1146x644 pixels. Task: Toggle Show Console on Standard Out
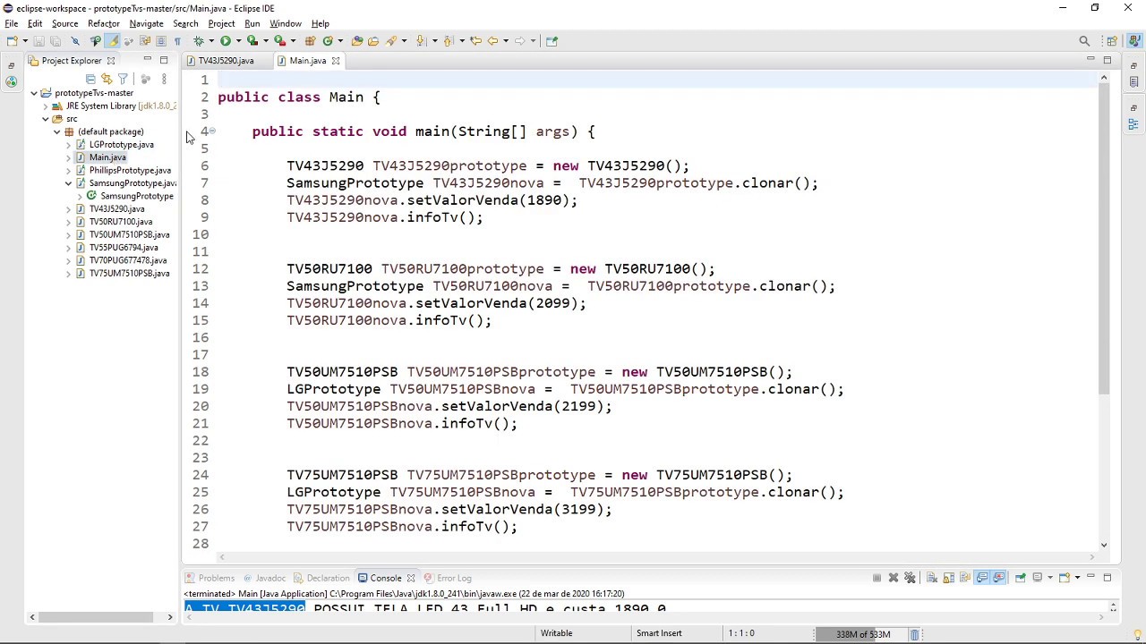(x=982, y=578)
